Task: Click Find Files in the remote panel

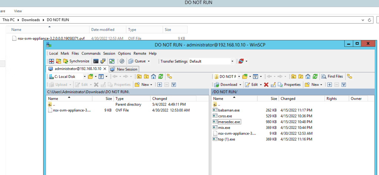Action: (332, 76)
